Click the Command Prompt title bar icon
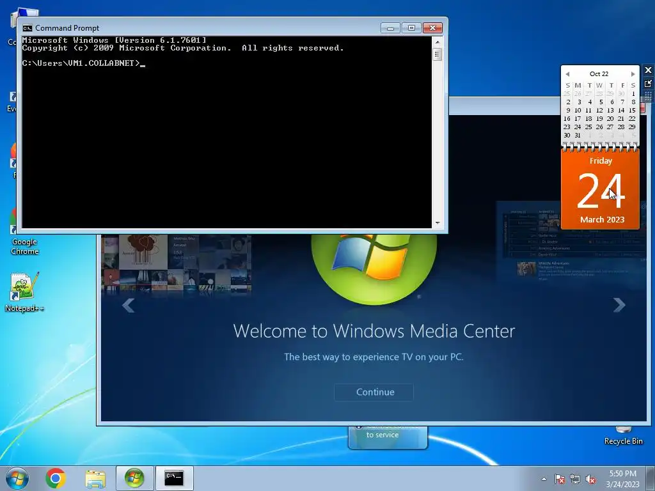The height and width of the screenshot is (491, 655). (x=28, y=28)
